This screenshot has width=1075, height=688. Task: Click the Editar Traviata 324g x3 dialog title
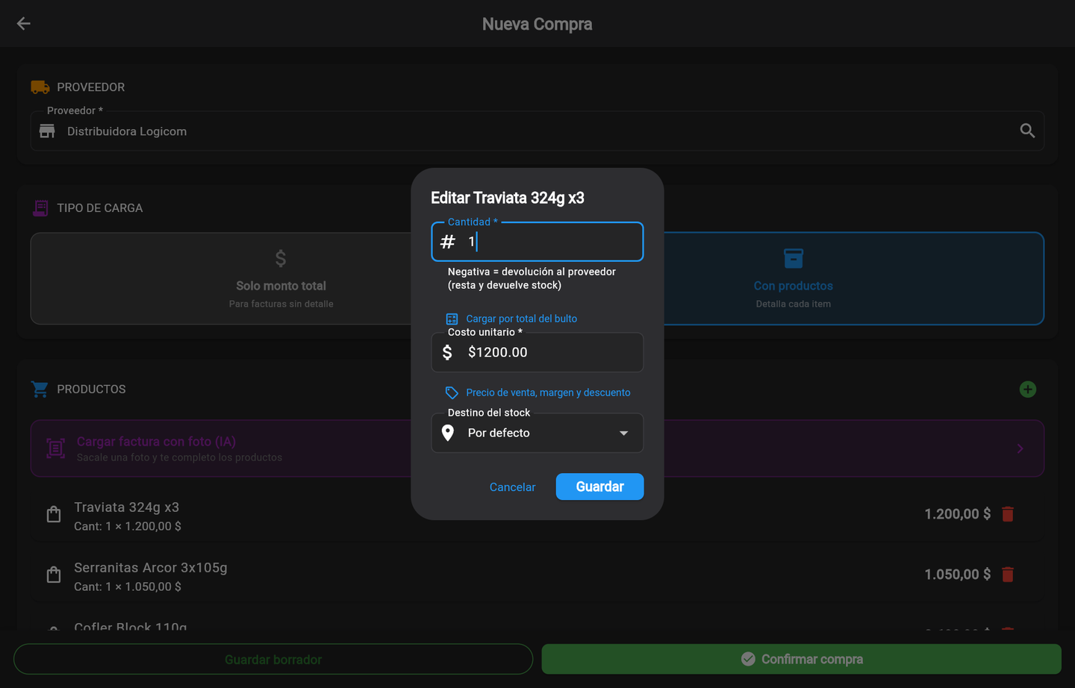pos(508,198)
